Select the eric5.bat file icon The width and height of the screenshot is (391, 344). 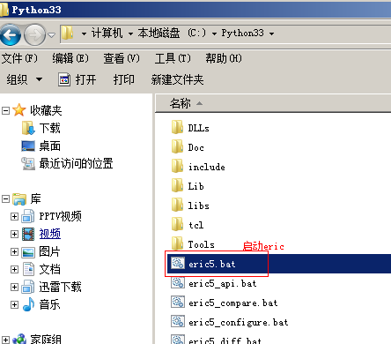click(x=178, y=263)
